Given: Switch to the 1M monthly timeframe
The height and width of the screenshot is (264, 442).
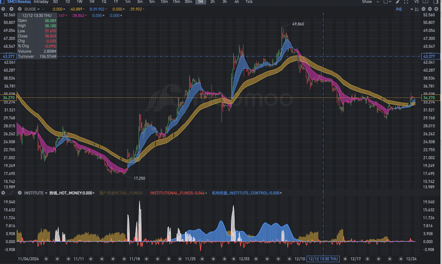Looking at the screenshot, I should pyautogui.click(x=92, y=2).
